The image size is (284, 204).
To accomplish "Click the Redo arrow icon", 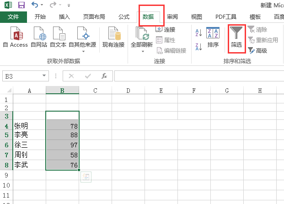I will tap(53, 5).
